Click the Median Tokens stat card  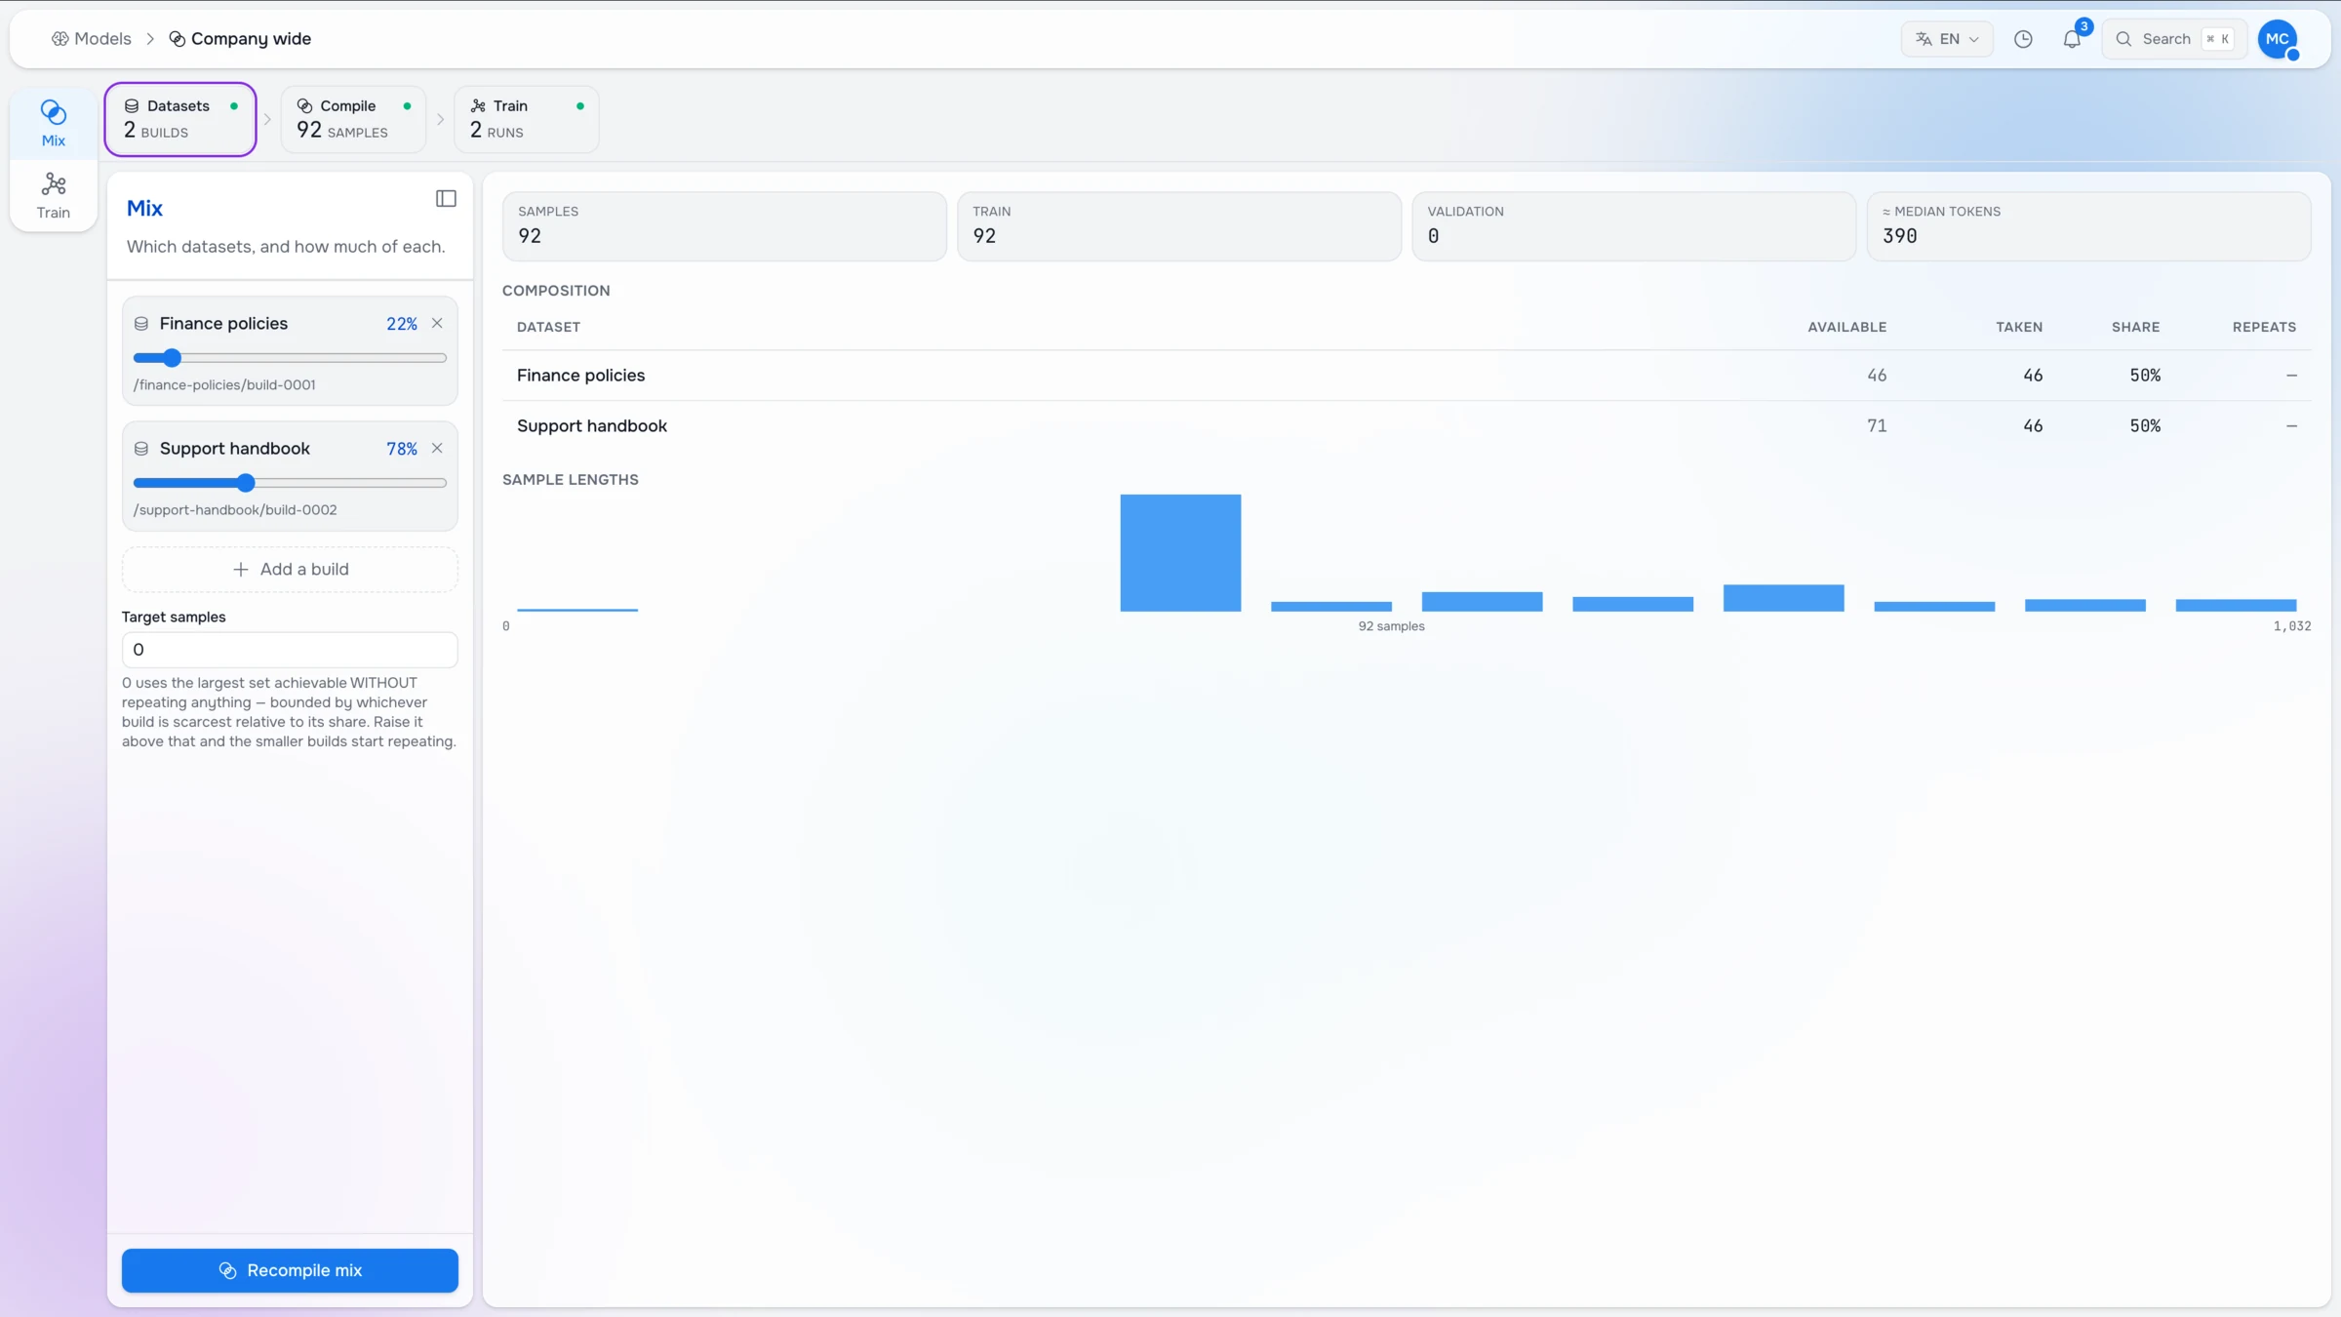(x=2088, y=226)
